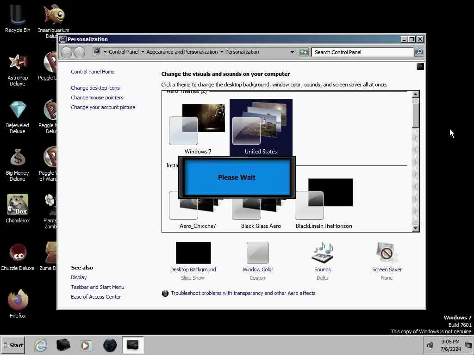This screenshot has width=474, height=355.
Task: Click the search magnifier icon
Action: coord(419,52)
